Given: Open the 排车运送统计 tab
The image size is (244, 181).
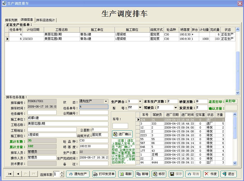Looking at the screenshot, I should 45,20.
